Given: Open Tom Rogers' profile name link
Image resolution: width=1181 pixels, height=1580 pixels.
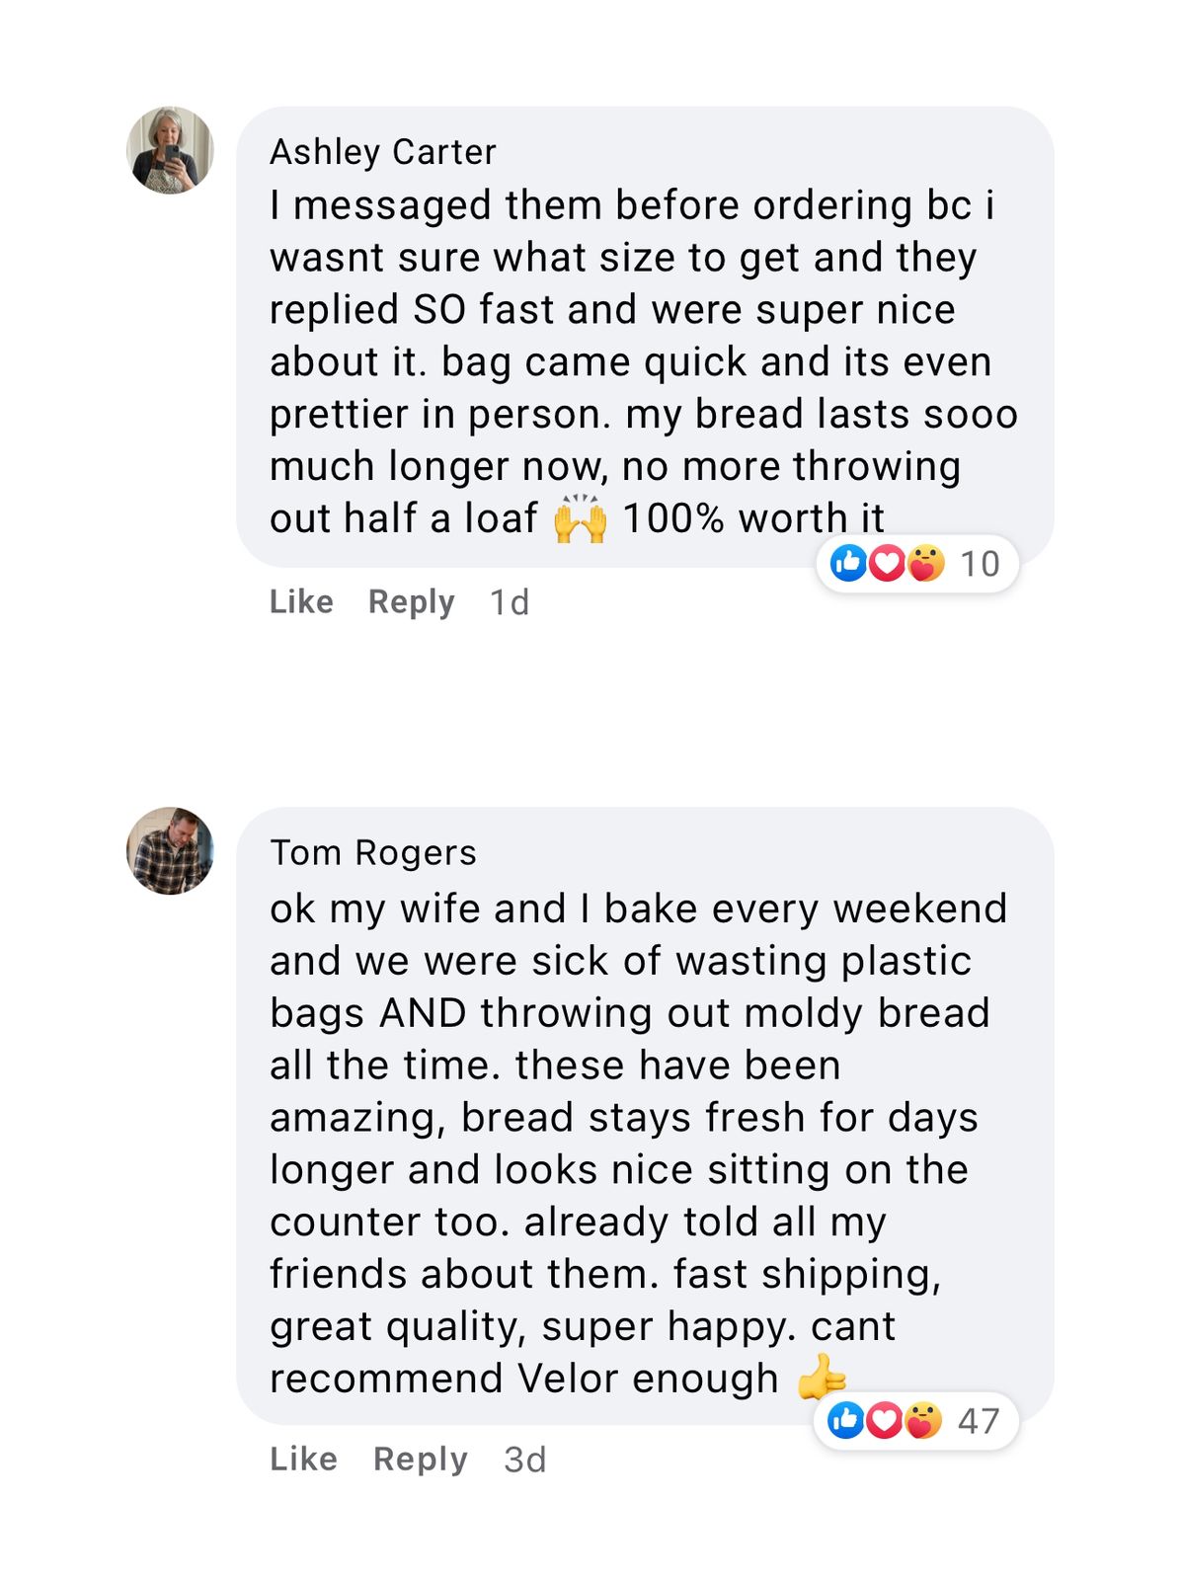Looking at the screenshot, I should click(x=373, y=852).
